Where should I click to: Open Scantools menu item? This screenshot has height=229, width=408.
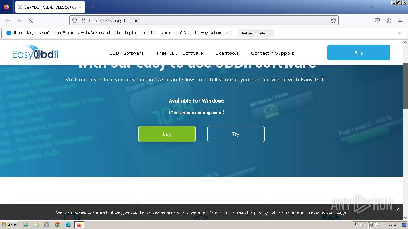(227, 53)
